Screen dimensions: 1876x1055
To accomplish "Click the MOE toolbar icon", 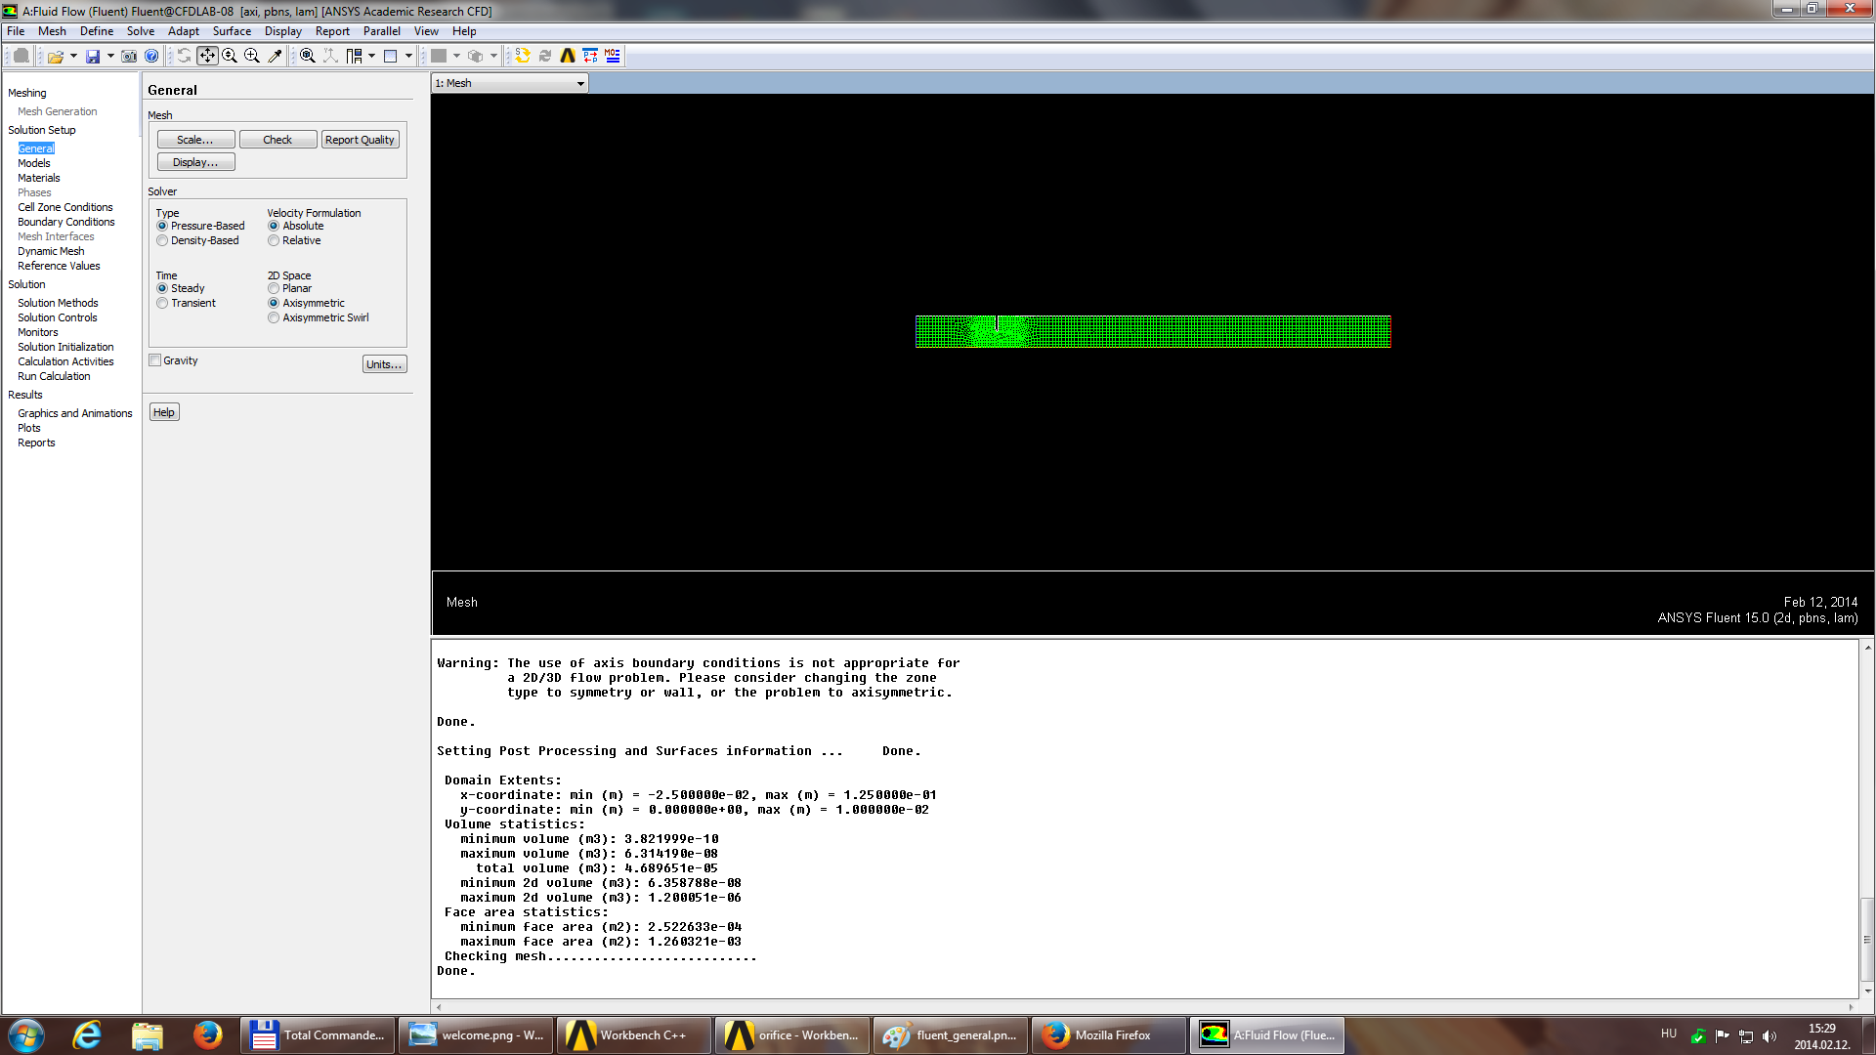I will point(613,56).
